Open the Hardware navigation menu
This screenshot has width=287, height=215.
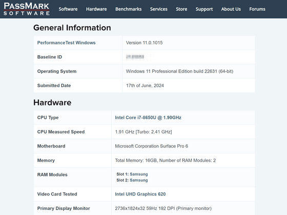tap(96, 9)
